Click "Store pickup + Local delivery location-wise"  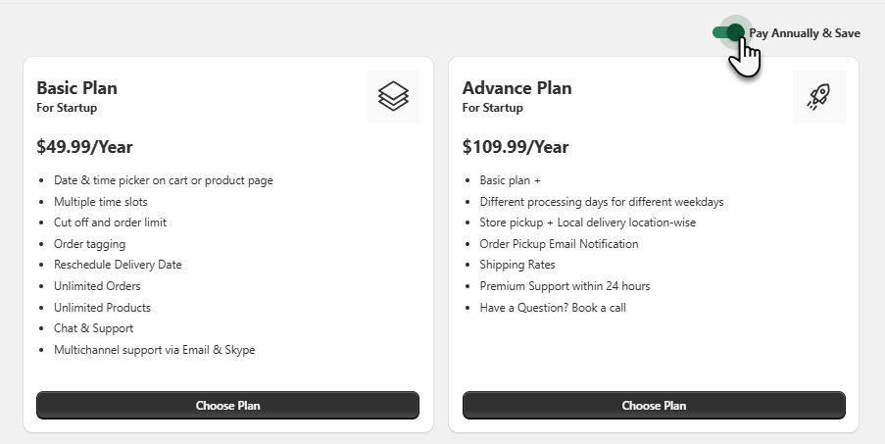[587, 222]
